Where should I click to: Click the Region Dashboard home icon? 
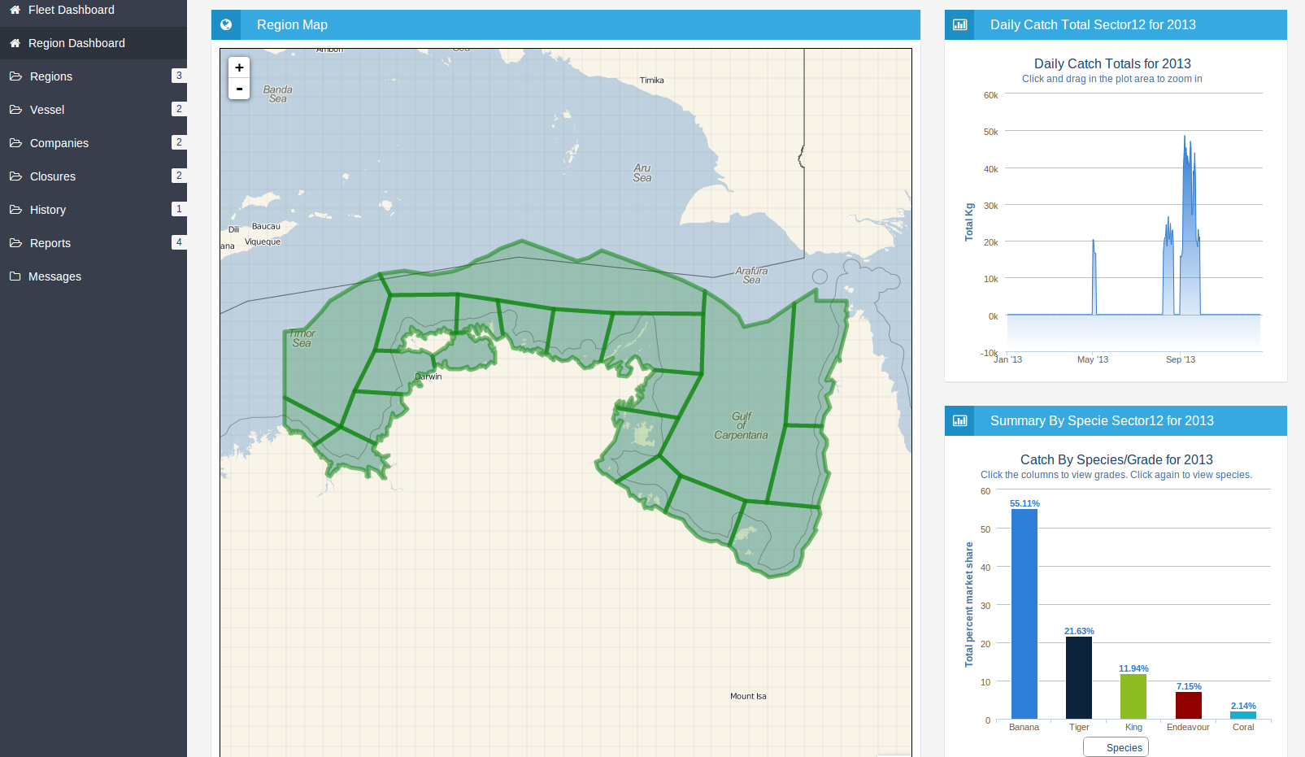pos(15,43)
